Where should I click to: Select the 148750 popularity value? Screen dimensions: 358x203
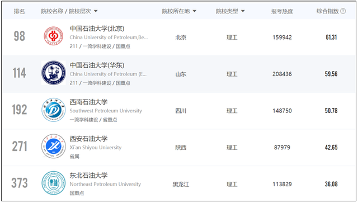[x=282, y=111]
